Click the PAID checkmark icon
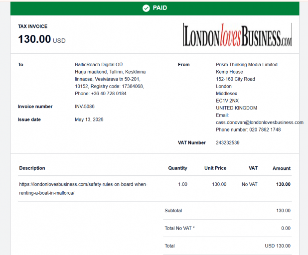The width and height of the screenshot is (308, 255). coord(146,8)
